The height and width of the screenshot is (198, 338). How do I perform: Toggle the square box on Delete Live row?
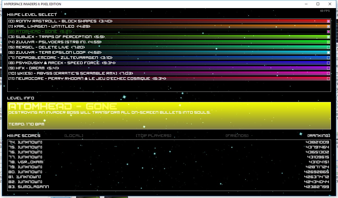click(x=328, y=47)
